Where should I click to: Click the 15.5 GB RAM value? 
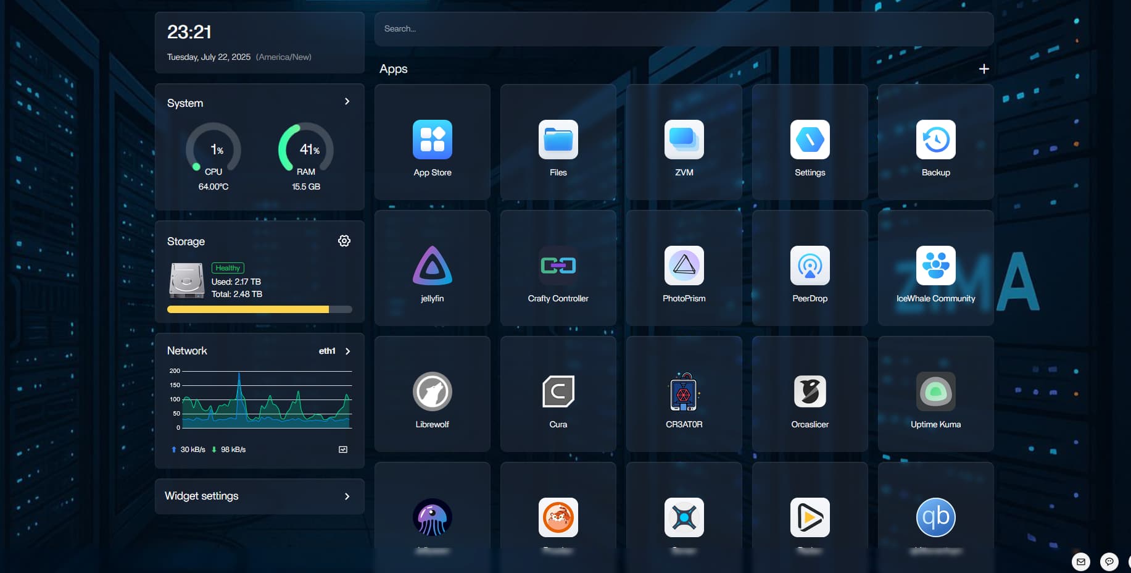pyautogui.click(x=306, y=186)
